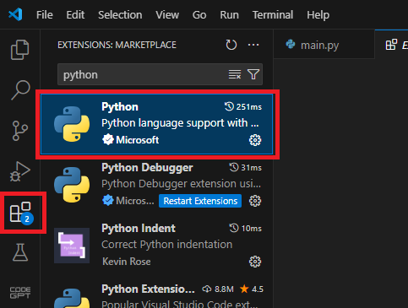408x308 pixels.
Task: Open the marketplace more actions menu
Action: 253,45
